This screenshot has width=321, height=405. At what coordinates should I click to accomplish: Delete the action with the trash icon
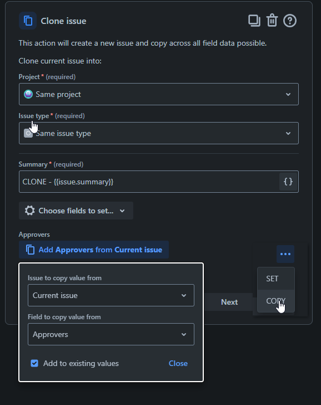coord(272,21)
